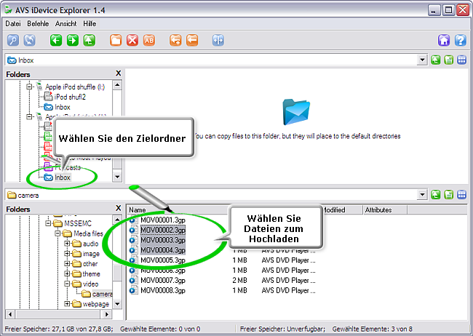Expand the audio folder node
The width and height of the screenshot is (473, 336).
67,244
